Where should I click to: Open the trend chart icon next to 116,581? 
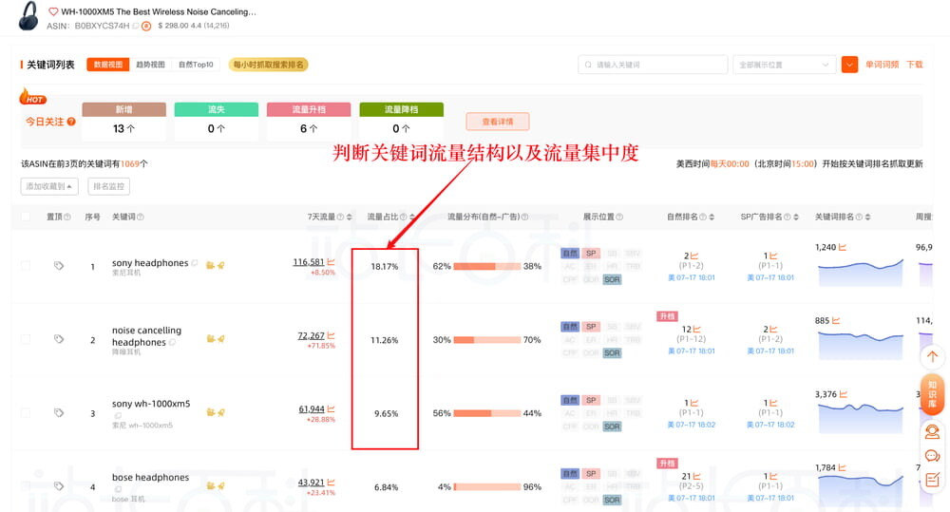(x=331, y=261)
